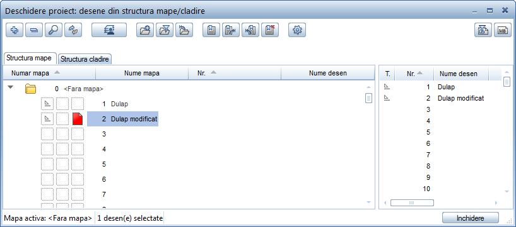Collapse the Fara mapa fileset triangle
516x227 pixels.
tap(11, 87)
